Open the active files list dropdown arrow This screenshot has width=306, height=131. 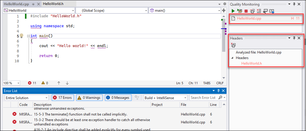click(x=220, y=4)
